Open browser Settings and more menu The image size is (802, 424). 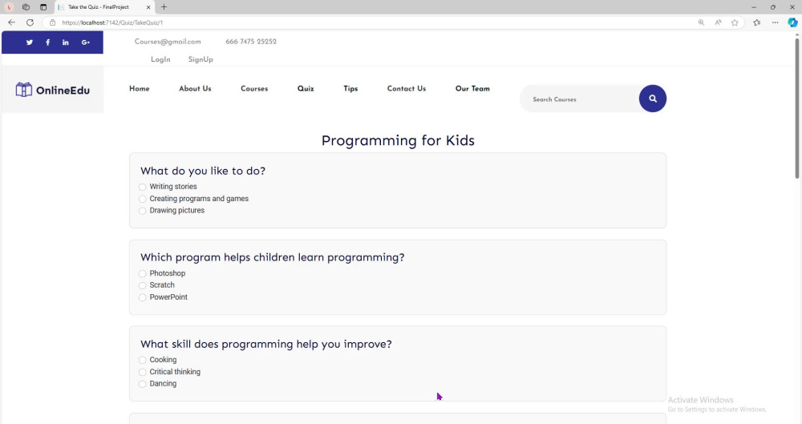[776, 22]
